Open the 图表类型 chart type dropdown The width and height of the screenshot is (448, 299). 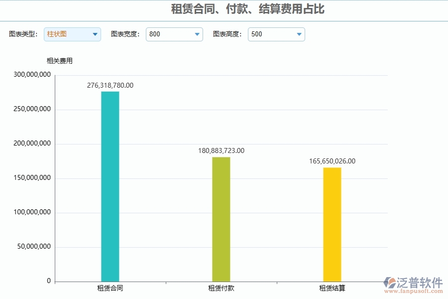point(72,34)
